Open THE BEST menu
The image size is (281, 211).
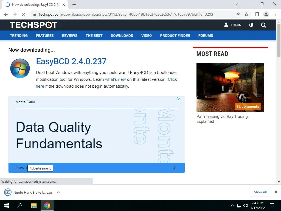(x=94, y=35)
